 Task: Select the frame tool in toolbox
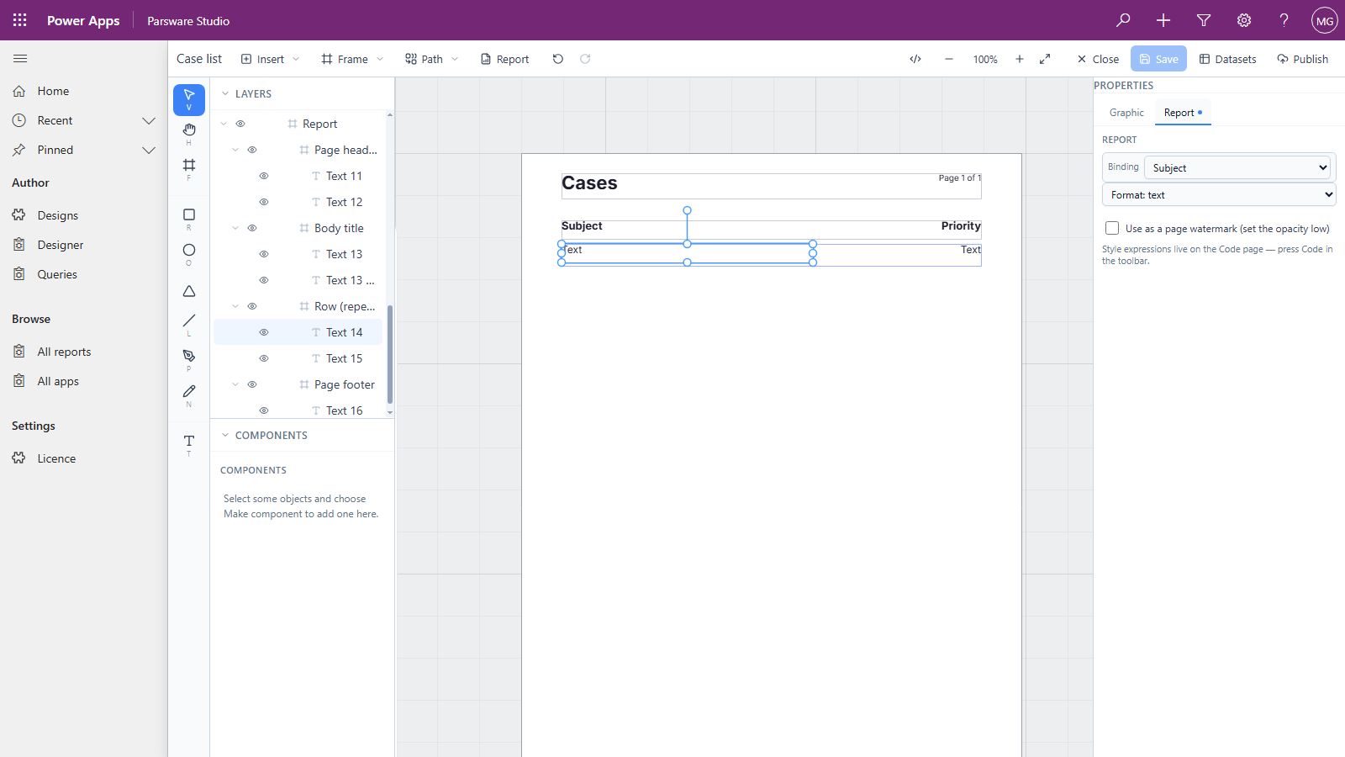coord(188,168)
